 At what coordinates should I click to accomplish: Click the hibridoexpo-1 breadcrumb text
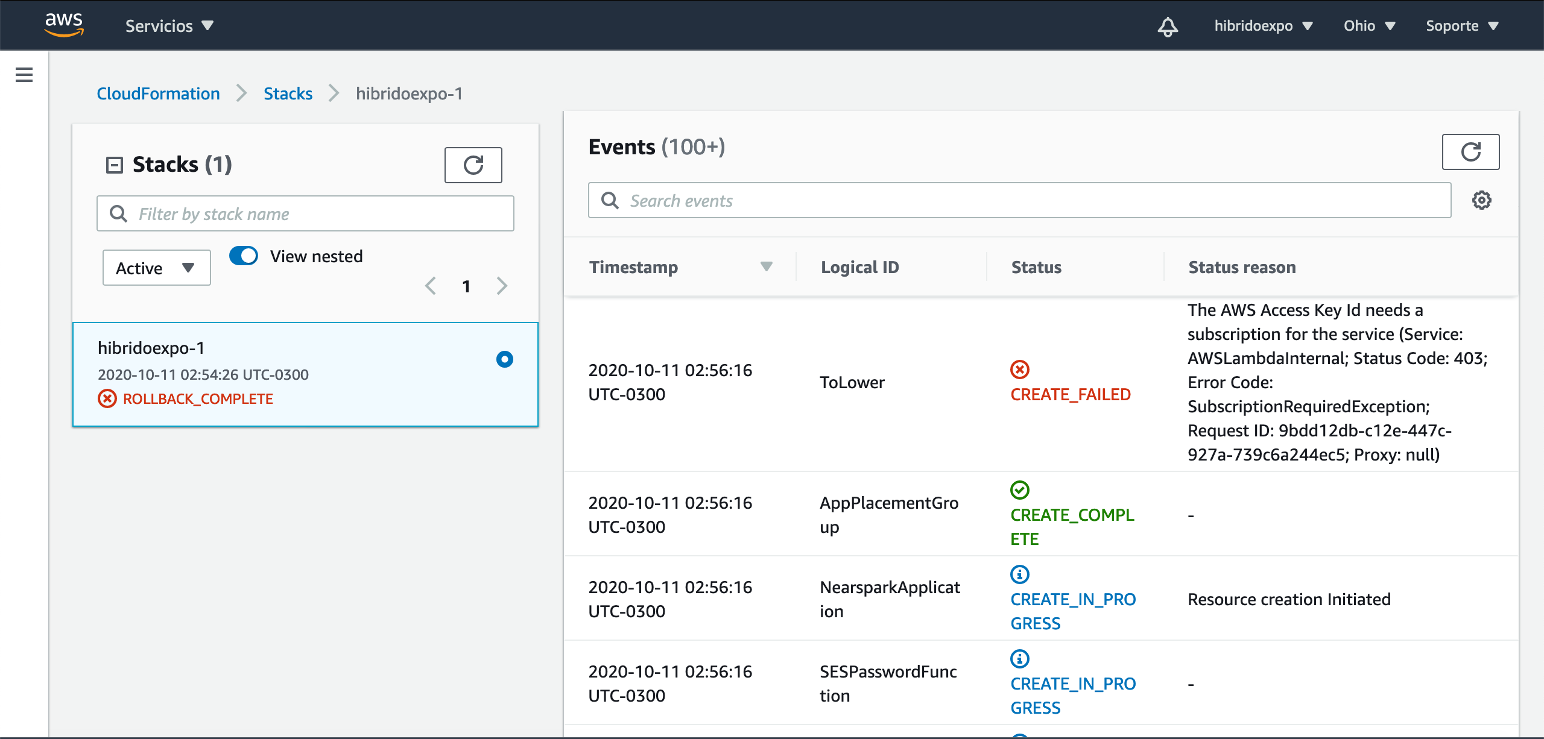tap(409, 93)
